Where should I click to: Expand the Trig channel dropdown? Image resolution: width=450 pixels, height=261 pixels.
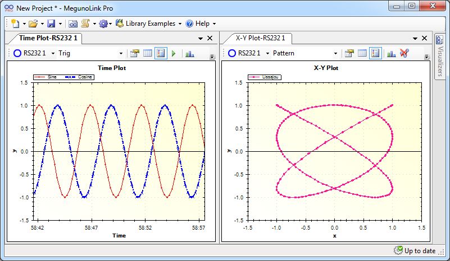(x=121, y=53)
